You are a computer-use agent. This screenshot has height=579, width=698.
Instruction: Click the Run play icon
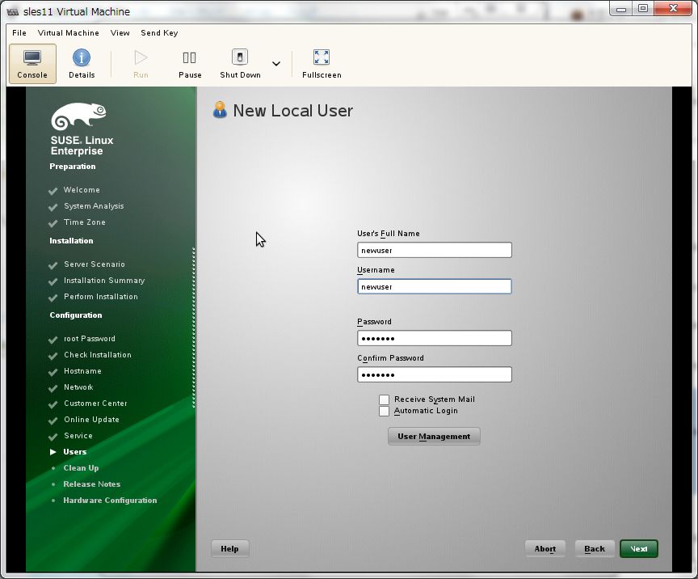141,57
